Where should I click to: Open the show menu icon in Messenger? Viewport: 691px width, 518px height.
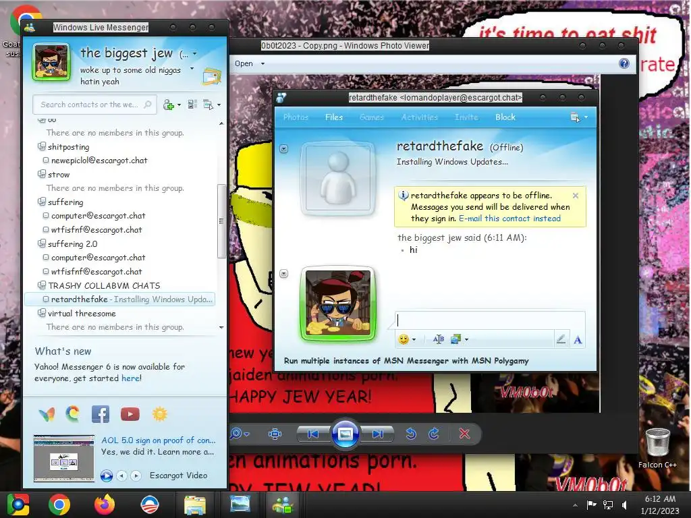tap(208, 105)
